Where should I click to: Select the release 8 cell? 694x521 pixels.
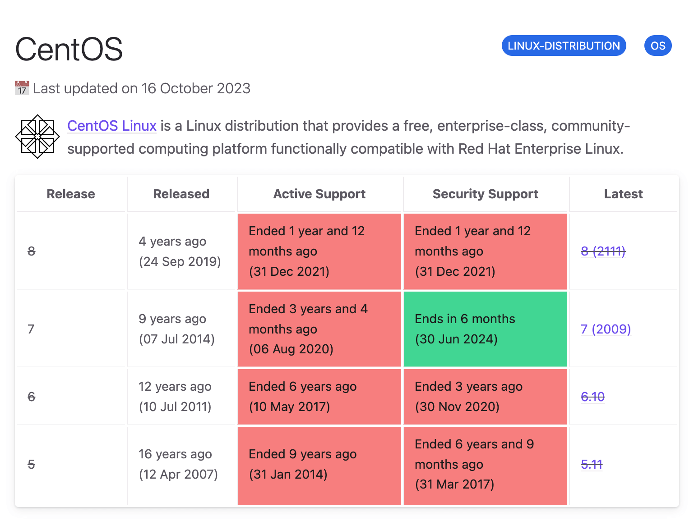[x=71, y=251]
